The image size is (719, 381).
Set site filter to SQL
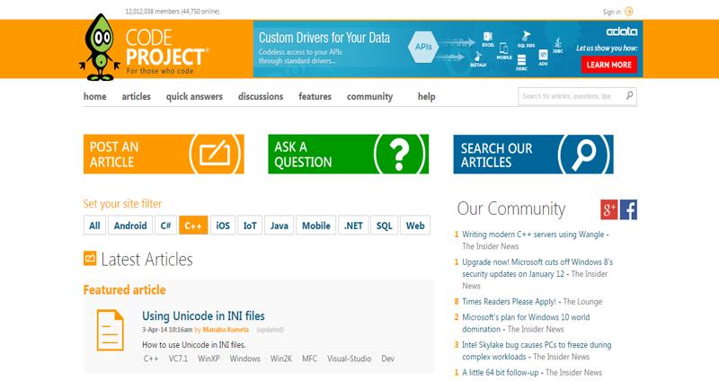[x=385, y=226]
